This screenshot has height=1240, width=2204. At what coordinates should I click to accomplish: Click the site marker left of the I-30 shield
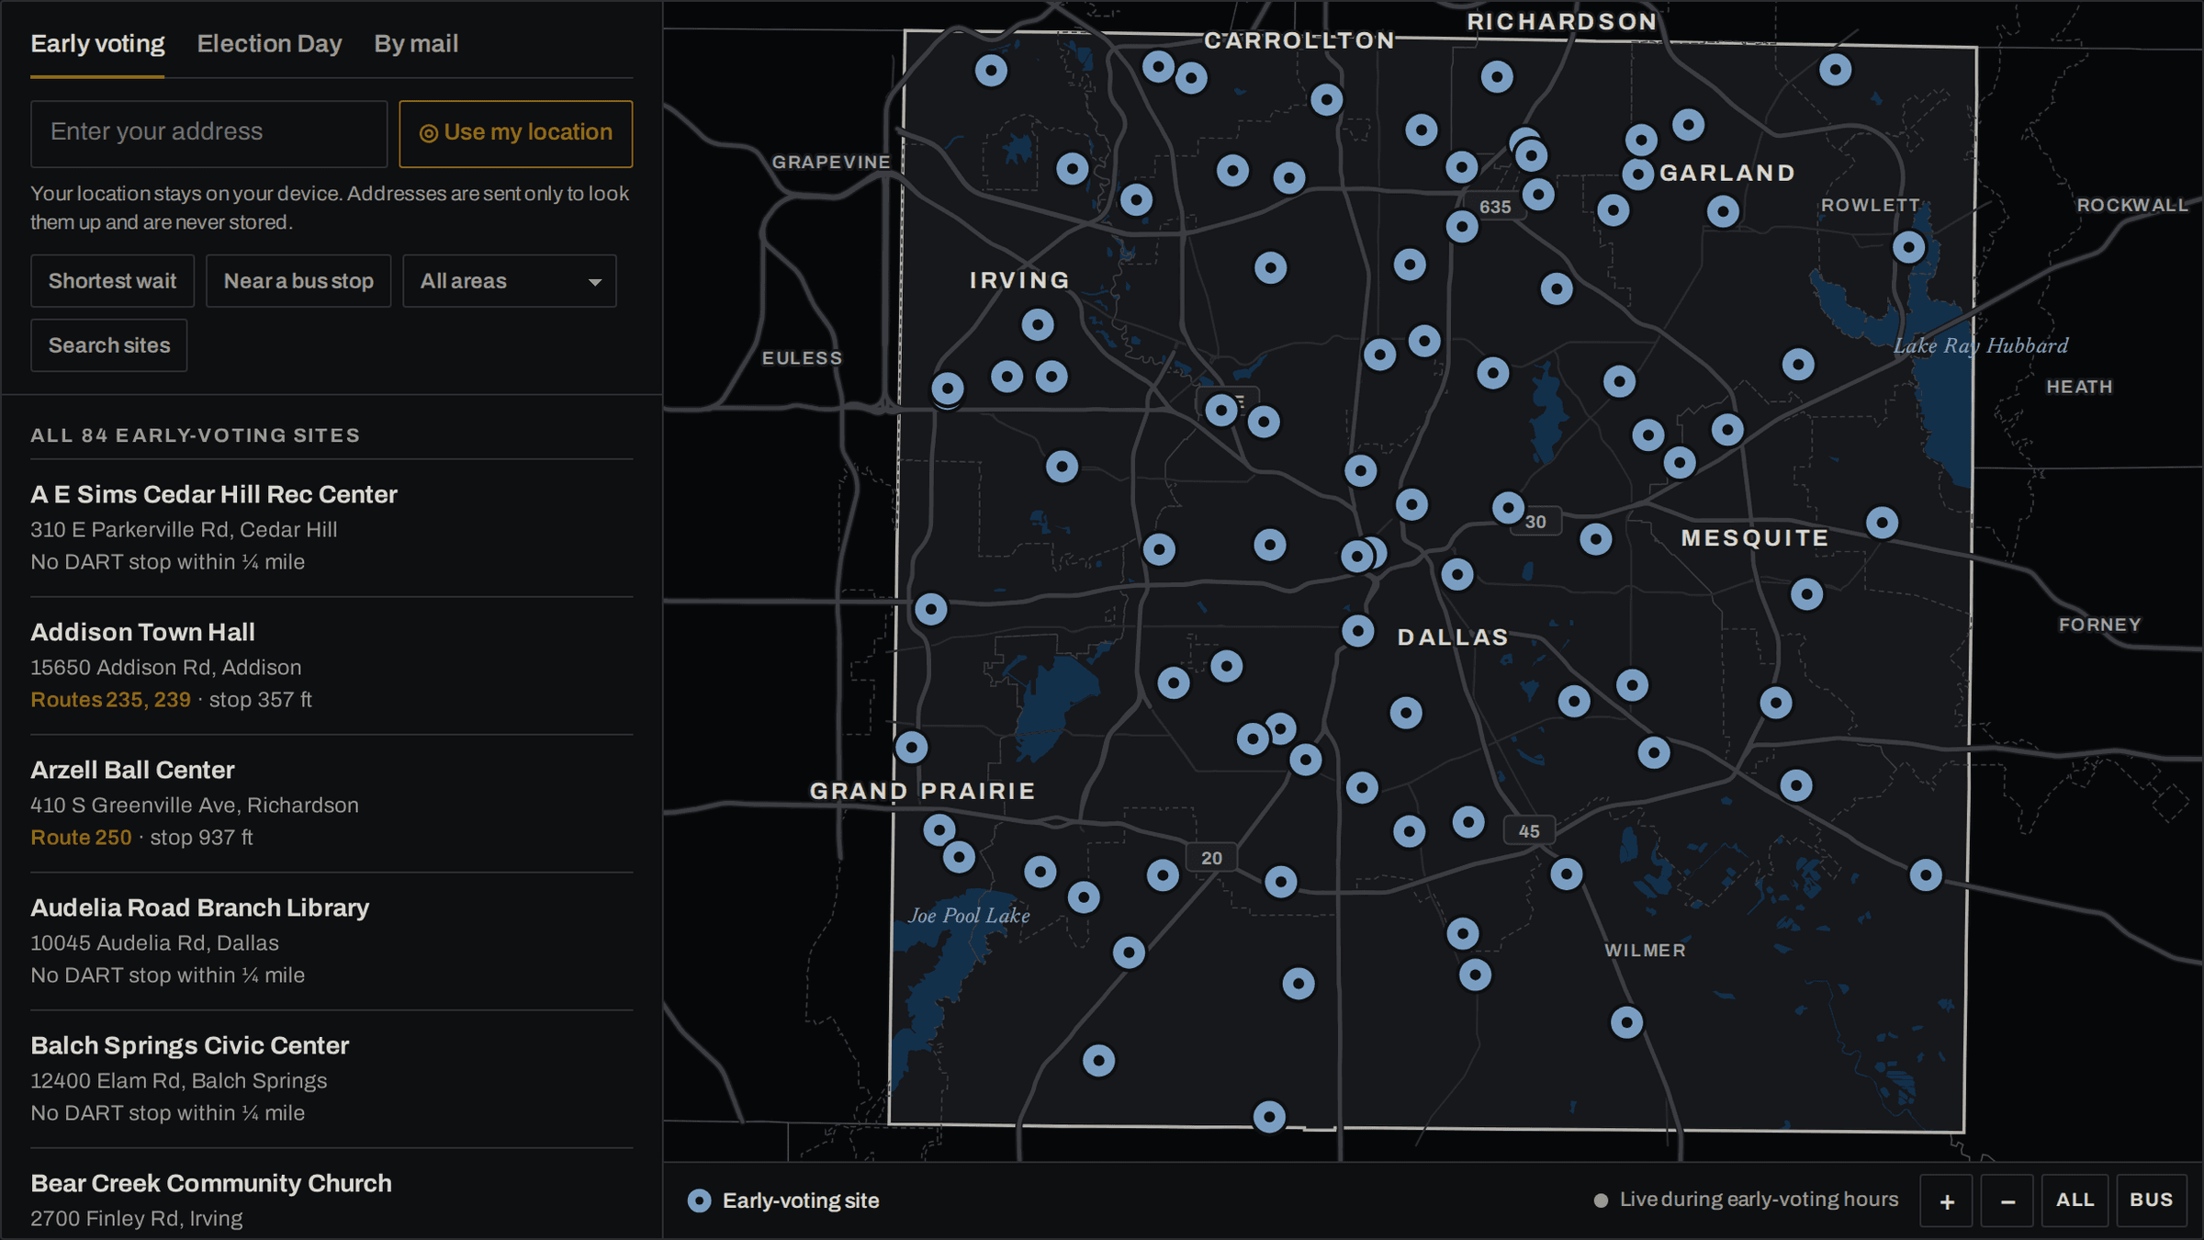(x=1508, y=507)
